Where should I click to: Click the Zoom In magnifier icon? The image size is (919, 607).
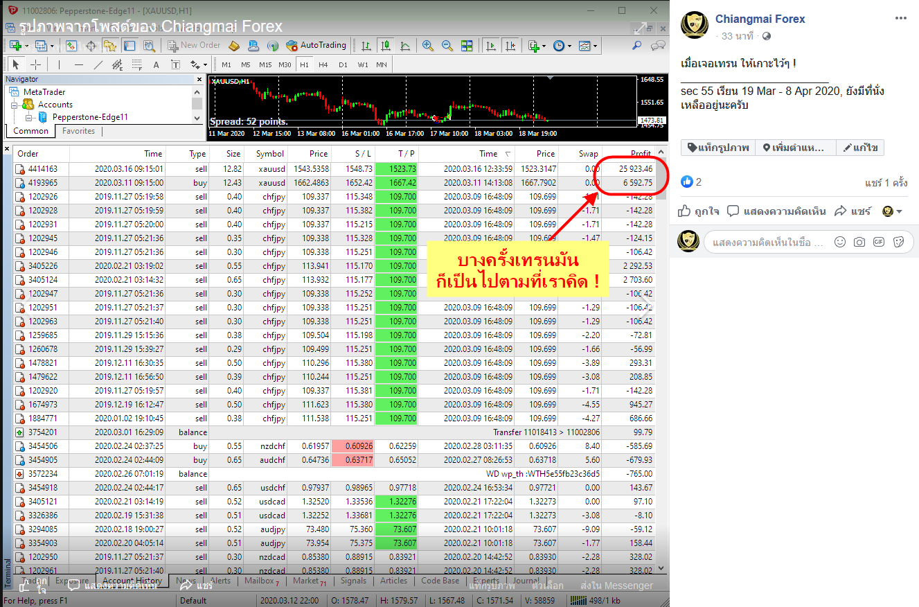tap(428, 46)
